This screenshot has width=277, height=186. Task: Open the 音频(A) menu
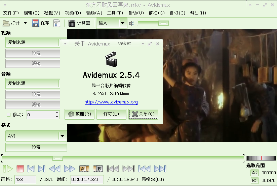94,13
